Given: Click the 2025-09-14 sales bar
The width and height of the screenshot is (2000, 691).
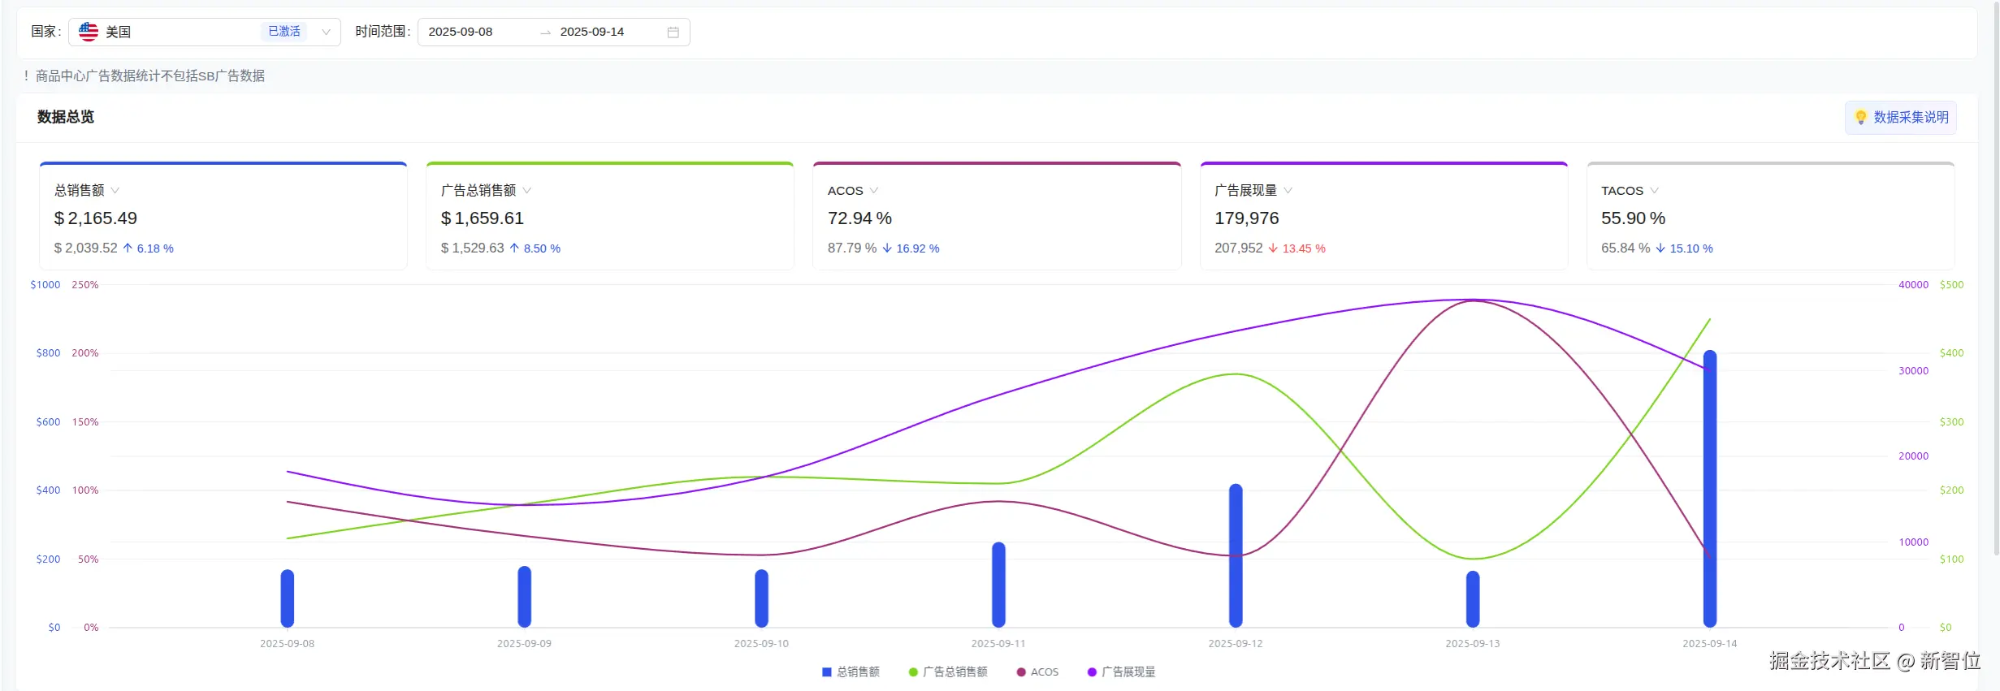Looking at the screenshot, I should 1709,487.
